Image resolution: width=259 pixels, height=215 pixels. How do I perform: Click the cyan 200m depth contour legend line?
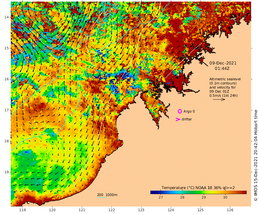point(102,198)
